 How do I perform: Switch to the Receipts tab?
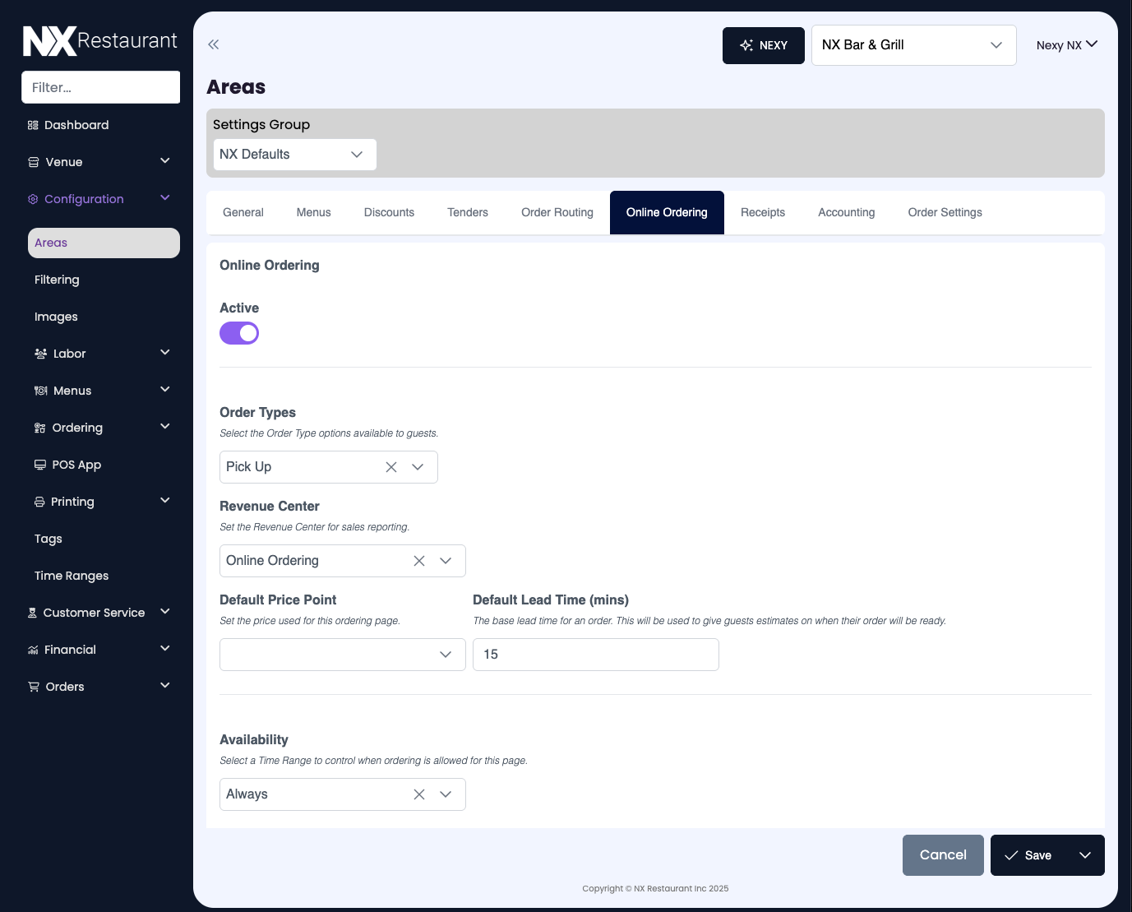(762, 212)
